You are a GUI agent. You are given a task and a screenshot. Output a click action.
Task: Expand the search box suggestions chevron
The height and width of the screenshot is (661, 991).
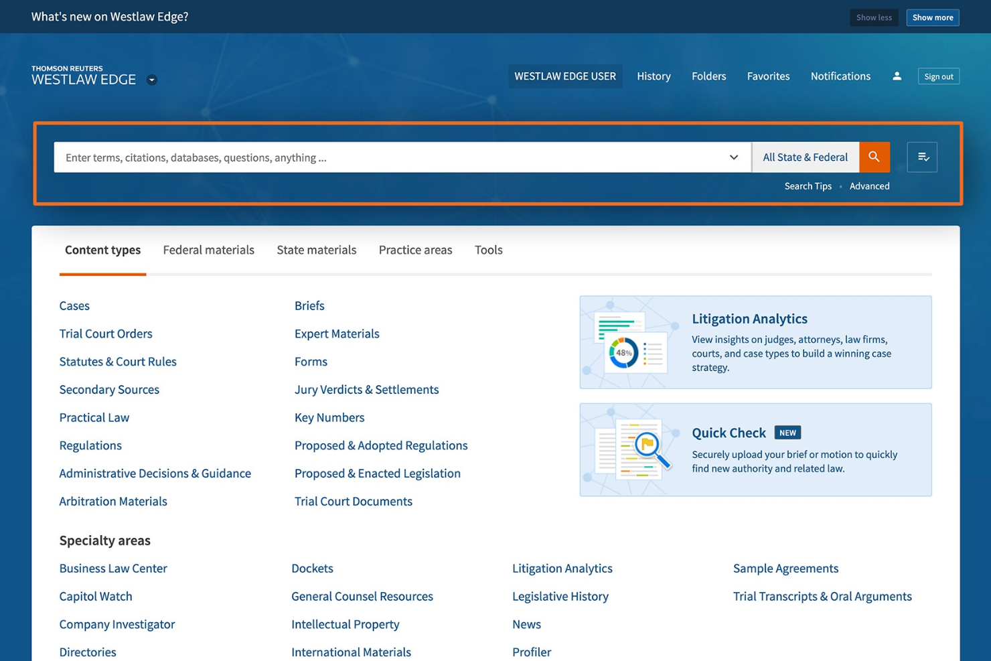[734, 157]
